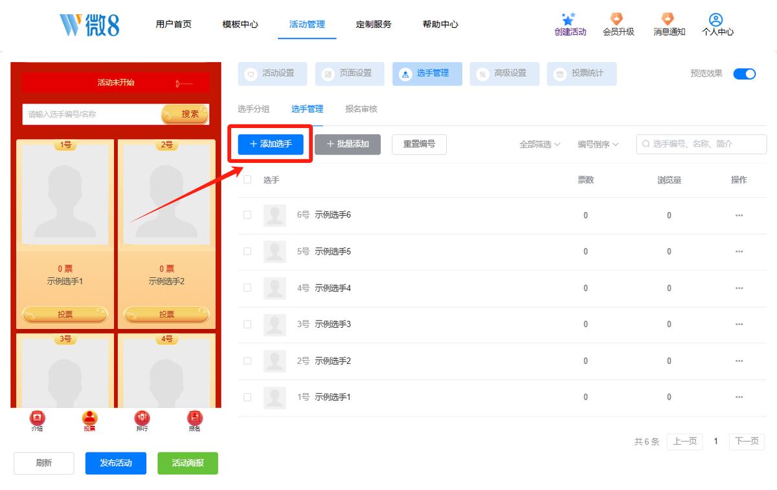Open 高级设置 tab

click(x=504, y=74)
